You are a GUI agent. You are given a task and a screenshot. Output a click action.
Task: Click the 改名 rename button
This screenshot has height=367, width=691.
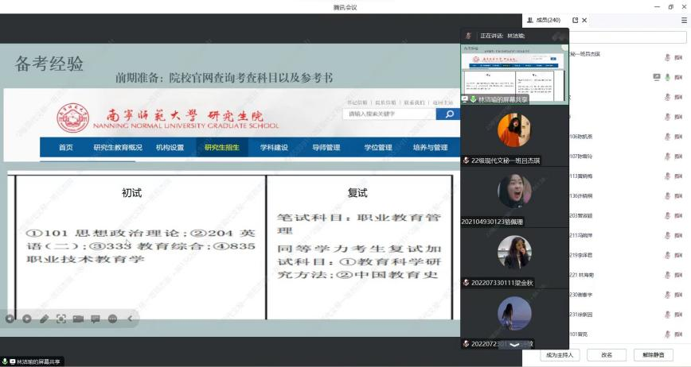pos(607,355)
